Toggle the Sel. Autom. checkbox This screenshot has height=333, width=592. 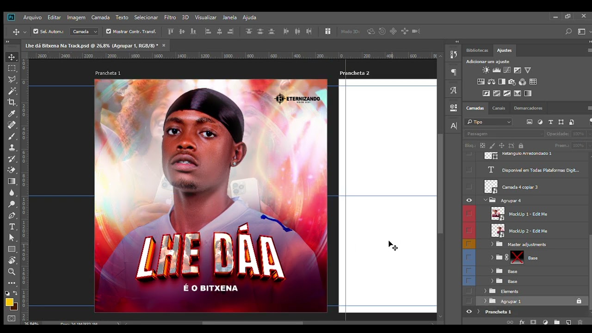tap(36, 31)
